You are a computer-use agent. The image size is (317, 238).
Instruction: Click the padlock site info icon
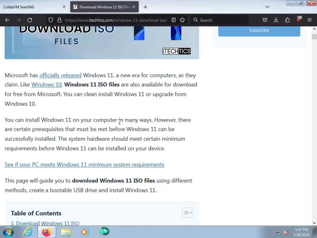point(59,20)
